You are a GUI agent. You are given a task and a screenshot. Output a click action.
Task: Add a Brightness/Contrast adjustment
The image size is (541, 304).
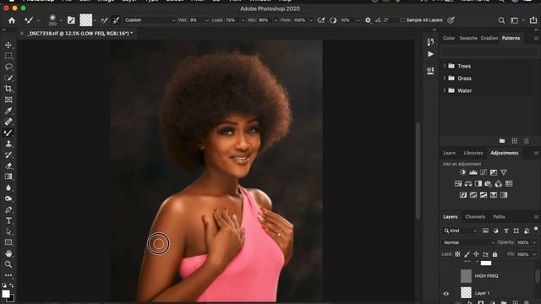tap(462, 172)
